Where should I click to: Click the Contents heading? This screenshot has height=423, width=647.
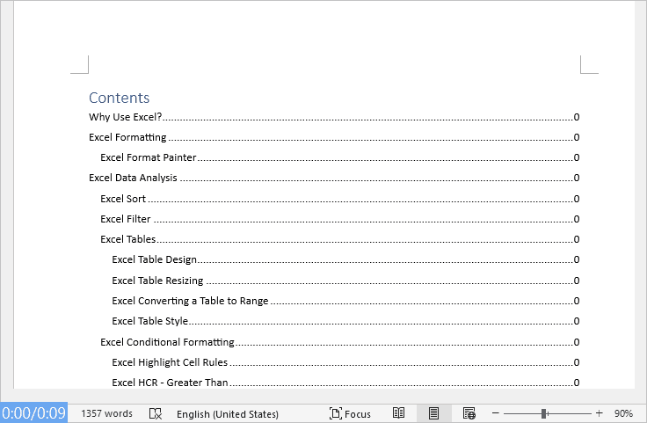point(120,98)
